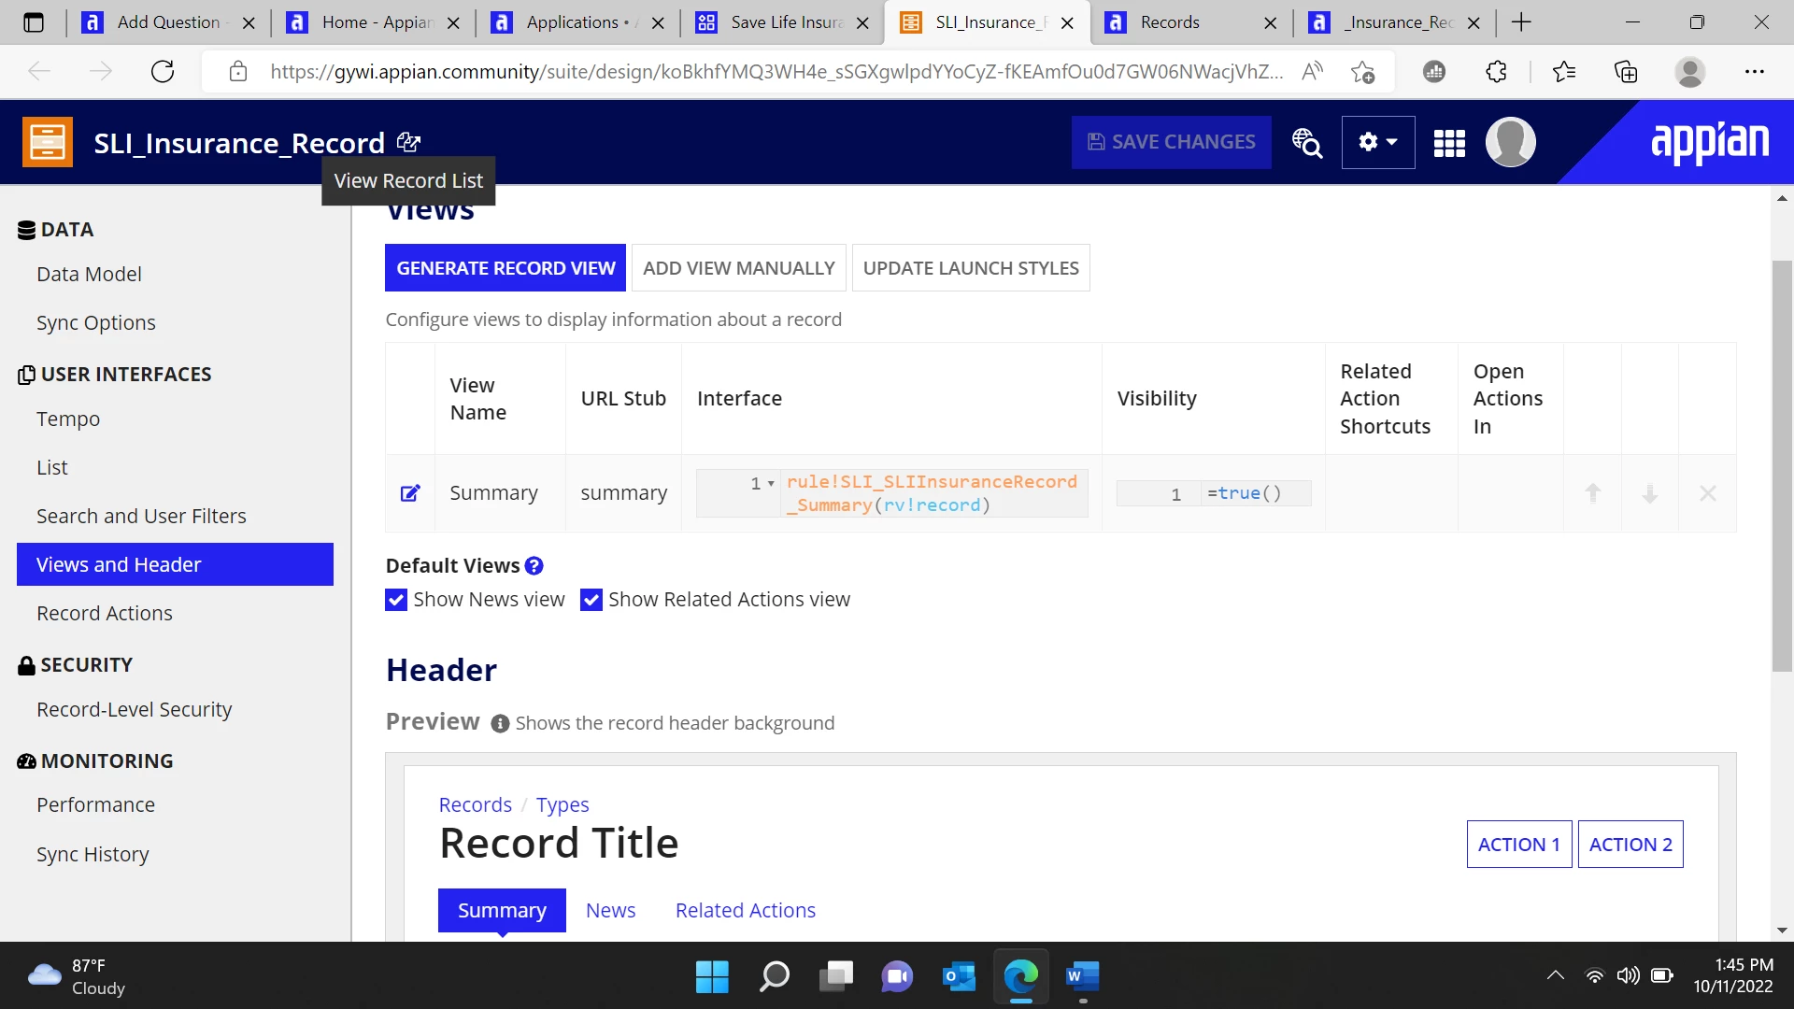Select the News tab in header preview
The height and width of the screenshot is (1009, 1794).
click(611, 911)
